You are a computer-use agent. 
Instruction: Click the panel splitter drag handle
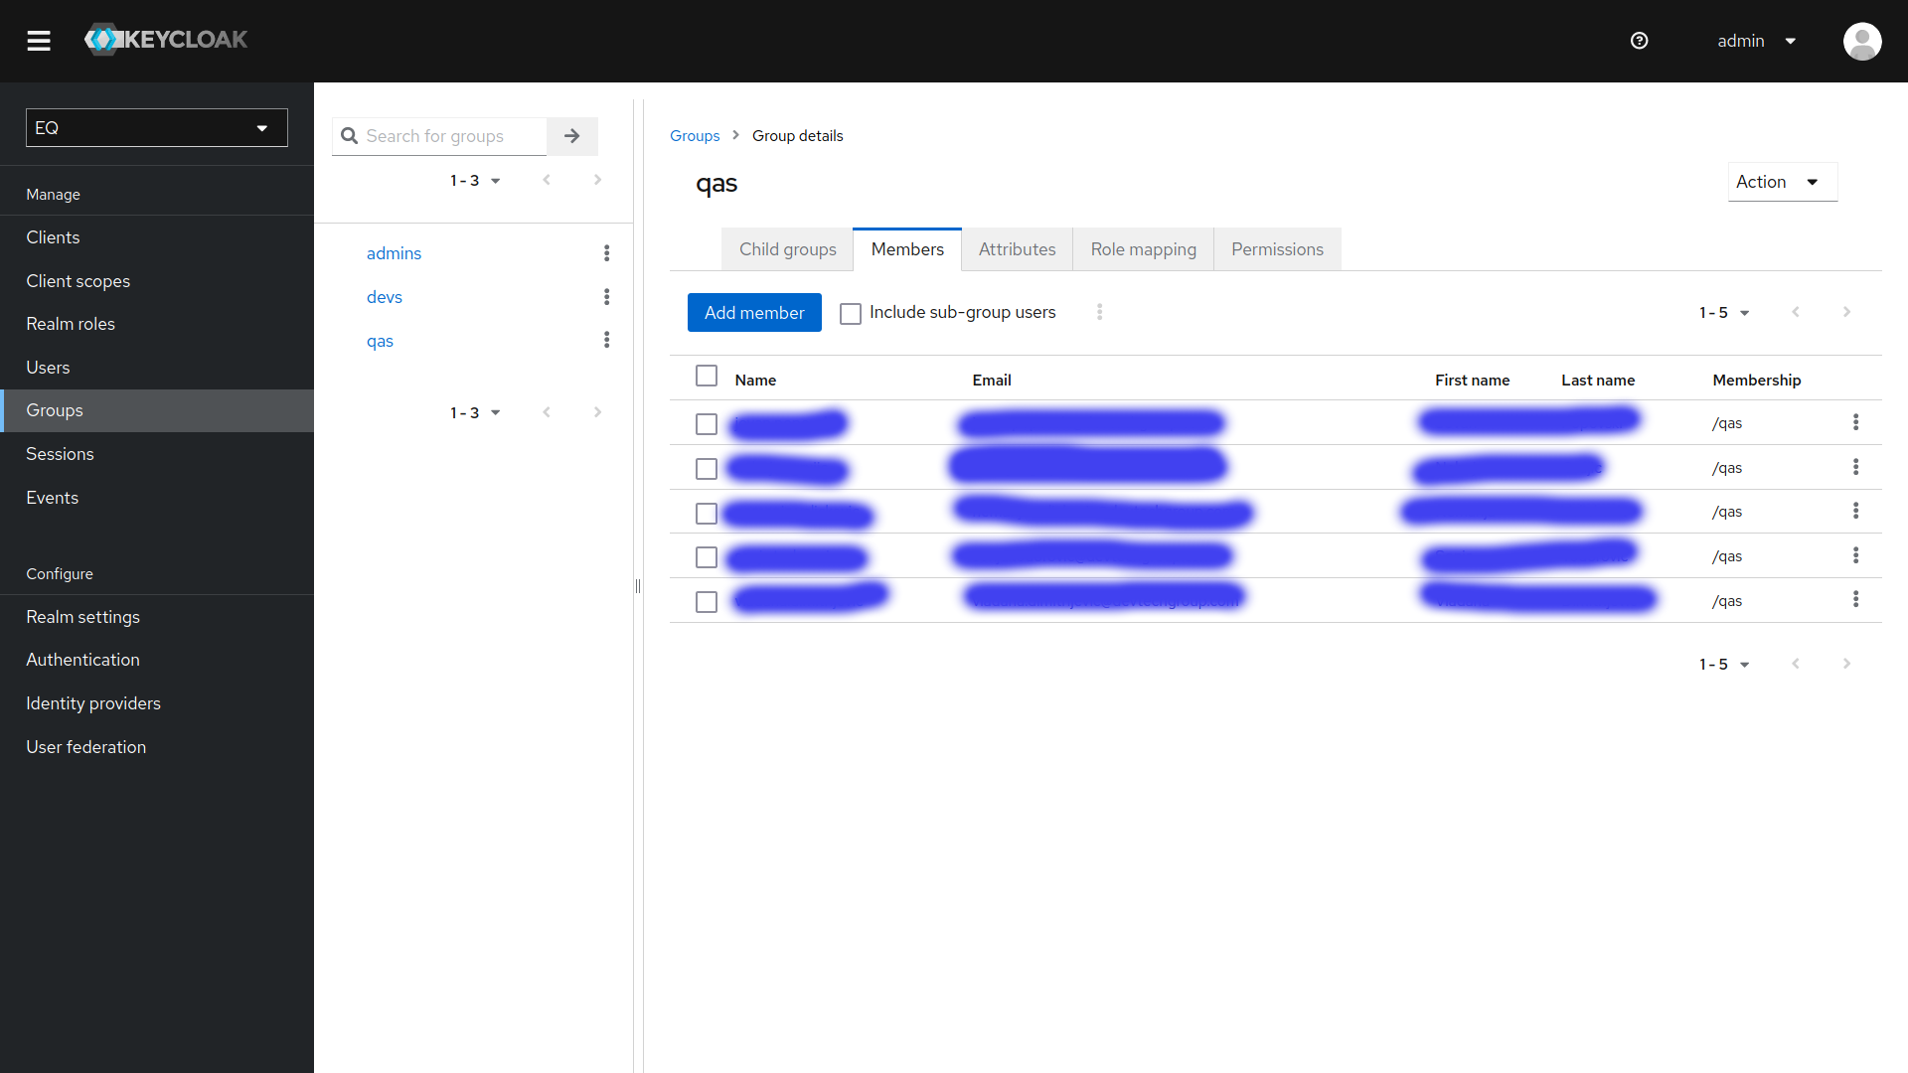coord(638,586)
